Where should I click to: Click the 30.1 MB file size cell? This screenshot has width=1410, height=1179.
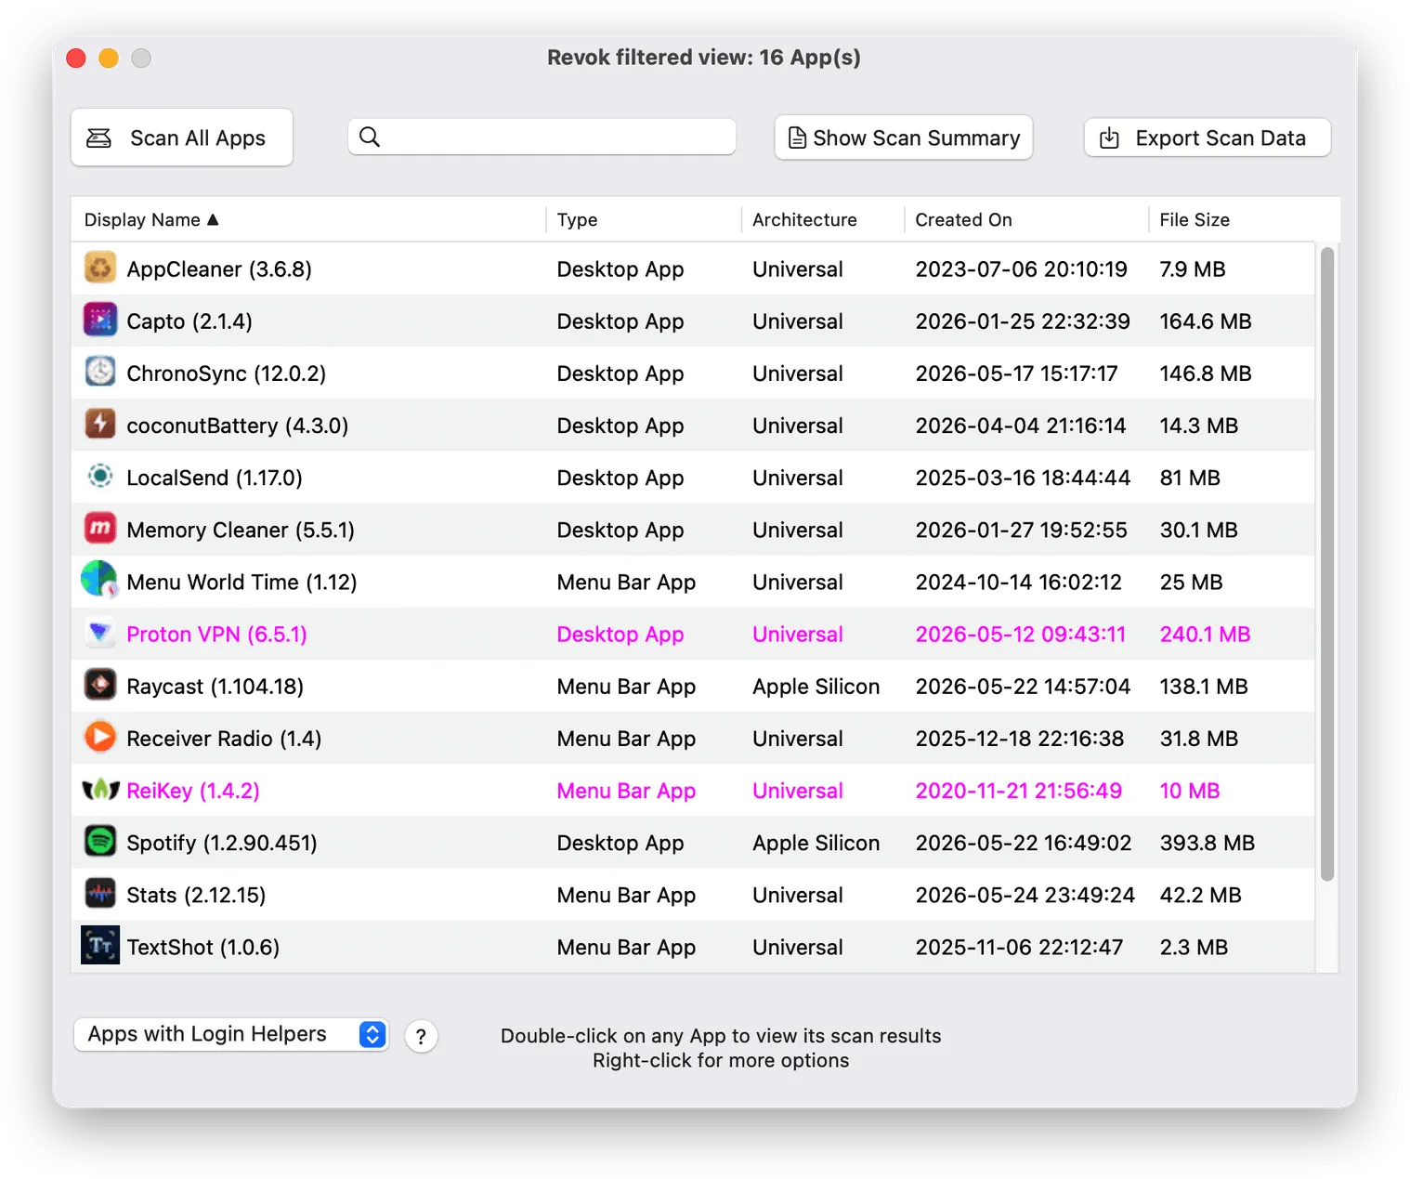[1198, 530]
